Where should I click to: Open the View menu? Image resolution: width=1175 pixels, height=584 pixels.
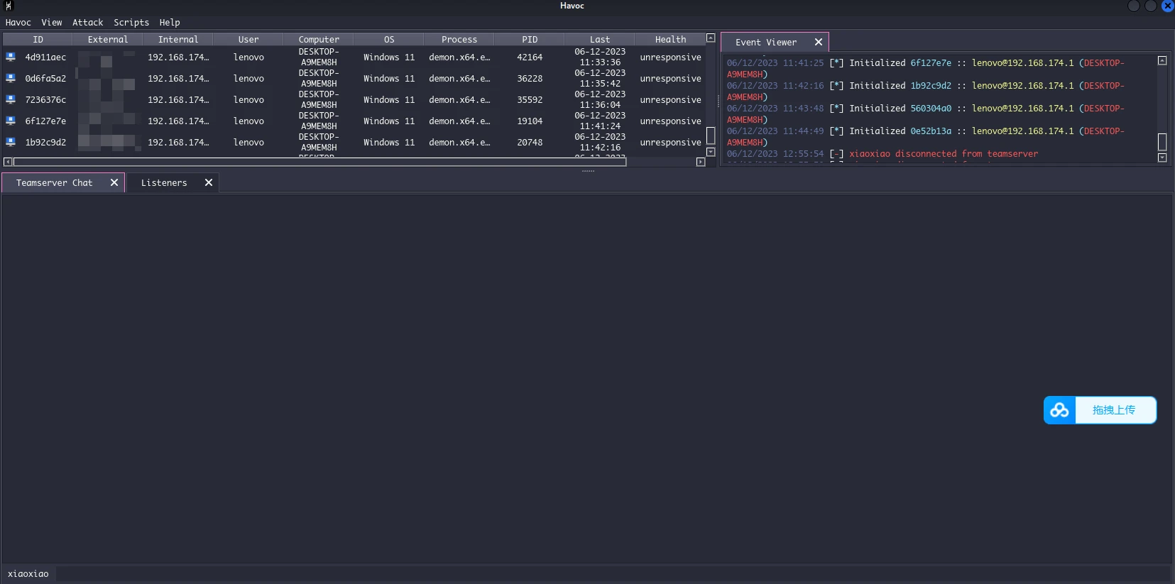tap(52, 23)
